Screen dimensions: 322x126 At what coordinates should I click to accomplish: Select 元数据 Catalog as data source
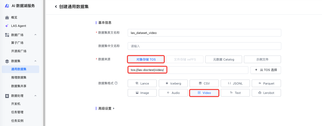point(224,59)
